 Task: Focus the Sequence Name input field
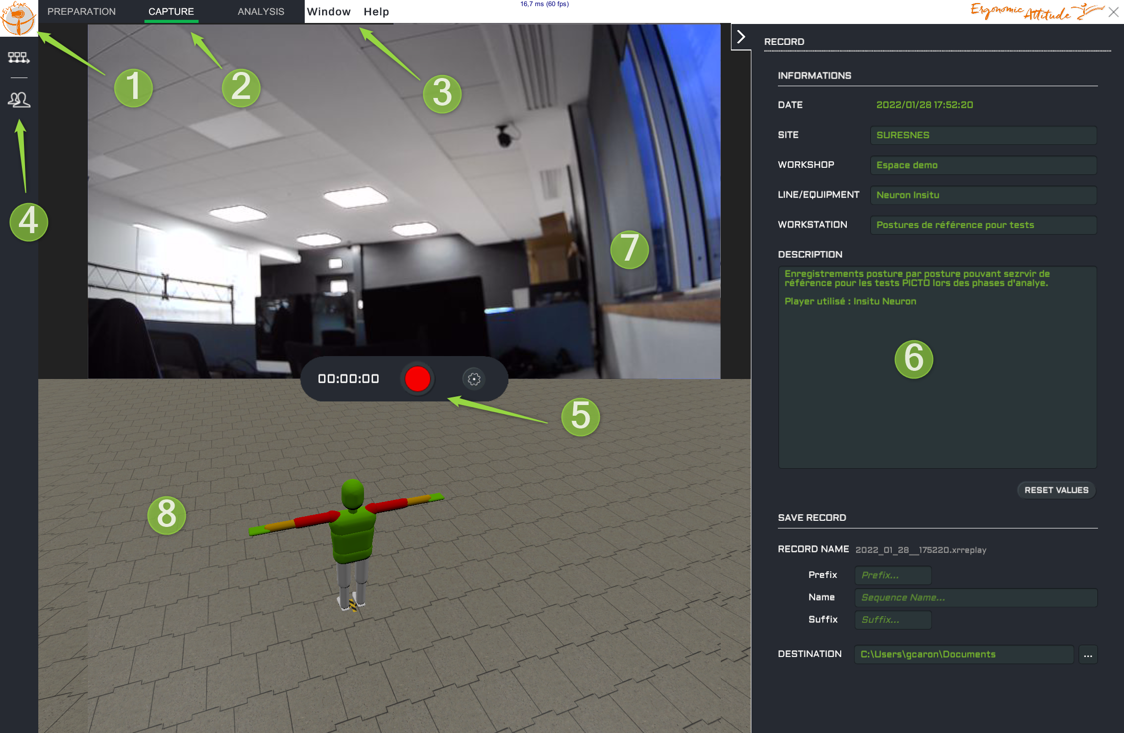(x=975, y=597)
